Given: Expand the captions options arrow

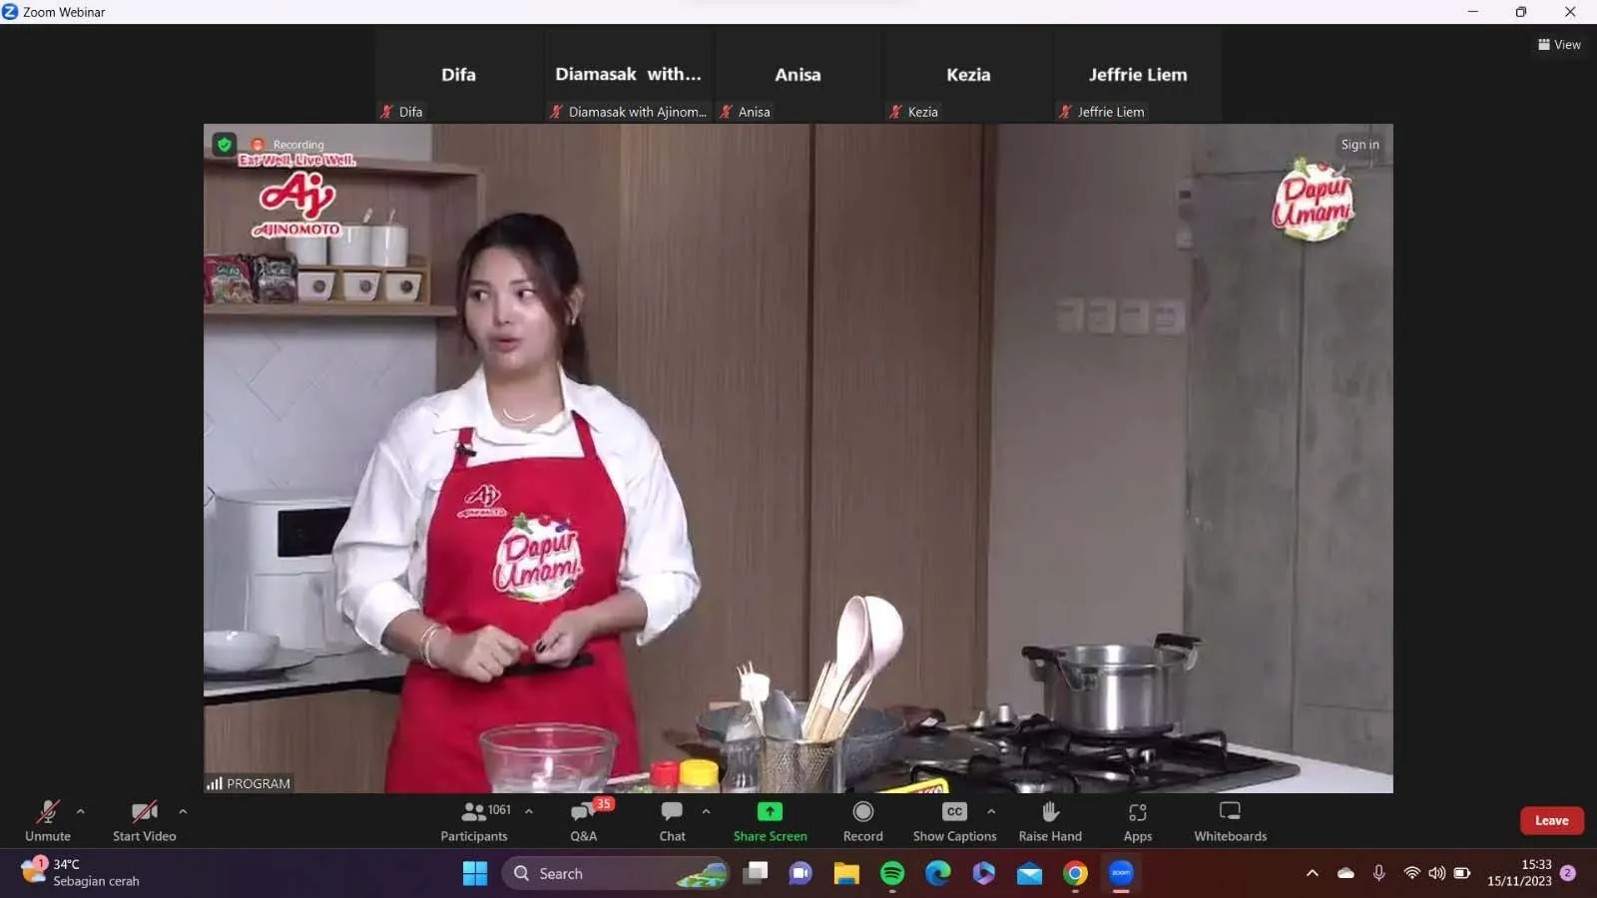Looking at the screenshot, I should tap(991, 811).
